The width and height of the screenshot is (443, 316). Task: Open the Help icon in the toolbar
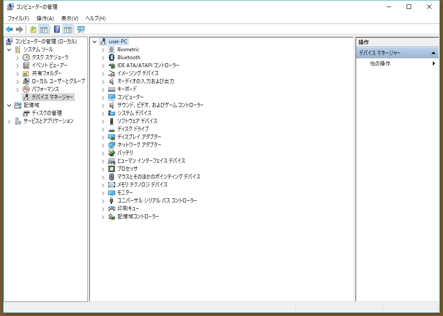click(x=56, y=29)
